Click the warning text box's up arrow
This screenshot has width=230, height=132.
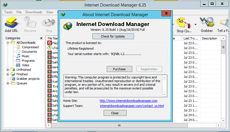click(165, 78)
